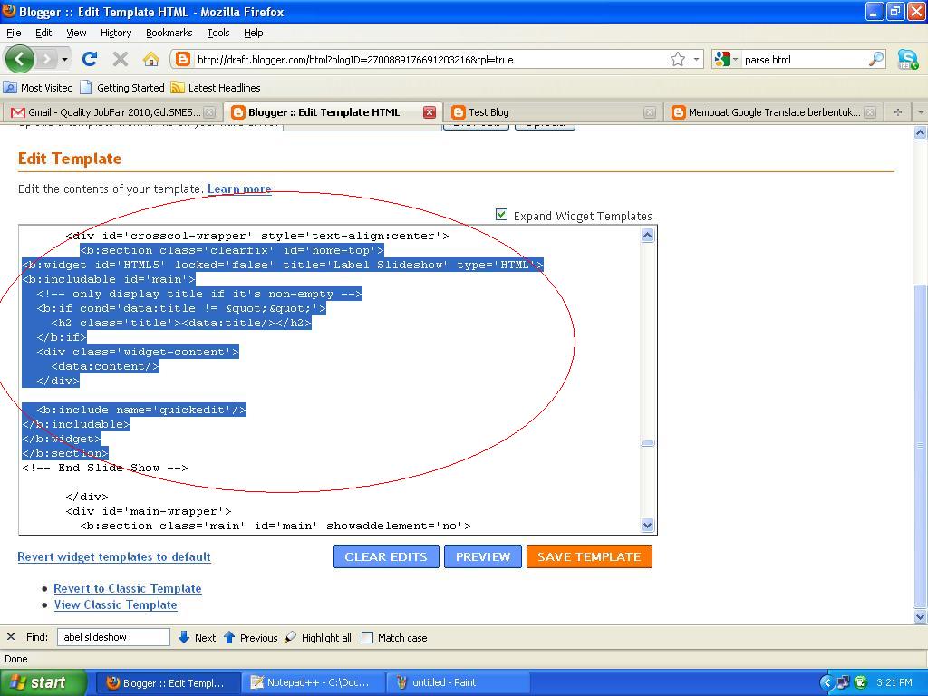Open the View menu
This screenshot has height=696, width=928.
click(76, 33)
